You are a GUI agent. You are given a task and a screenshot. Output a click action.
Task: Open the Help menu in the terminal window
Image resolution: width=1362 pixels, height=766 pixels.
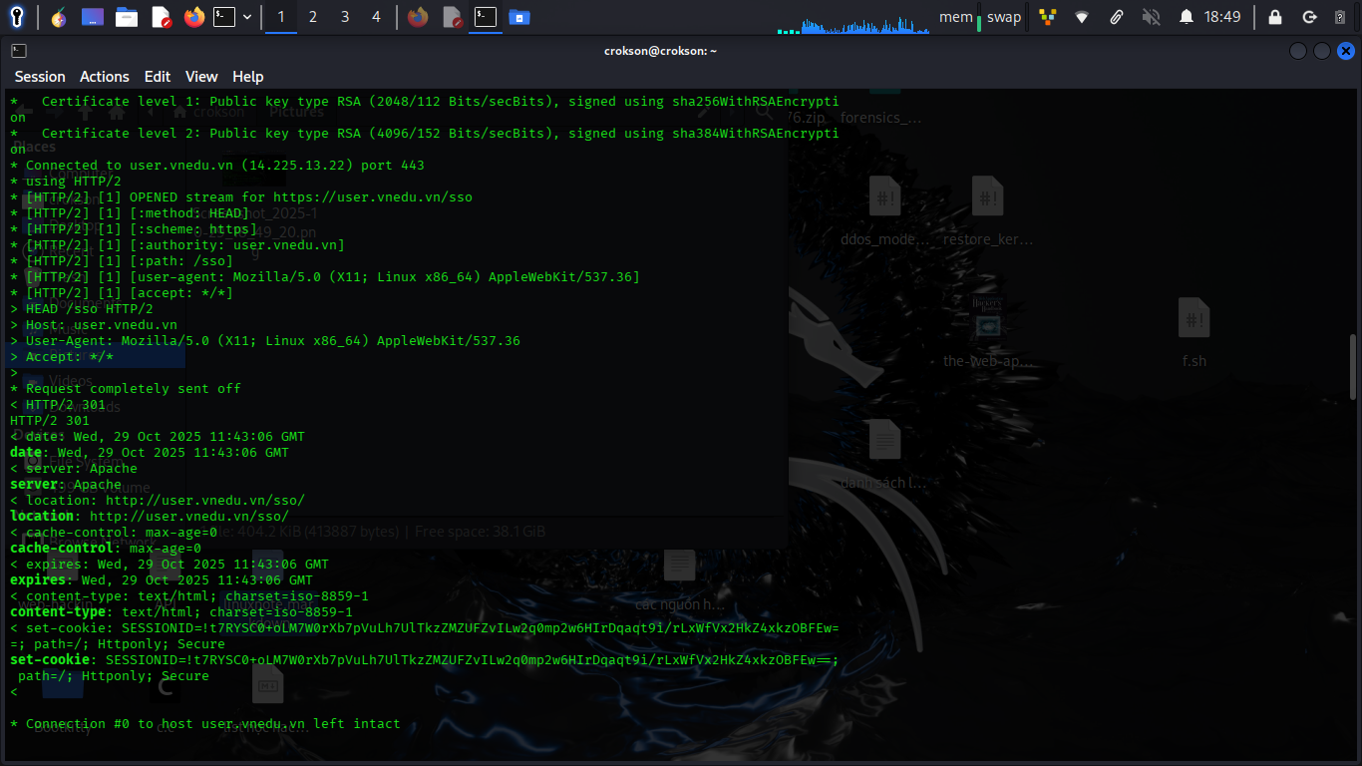click(x=247, y=77)
